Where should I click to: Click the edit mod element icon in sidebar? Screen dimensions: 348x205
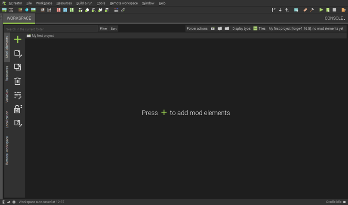pyautogui.click(x=18, y=54)
